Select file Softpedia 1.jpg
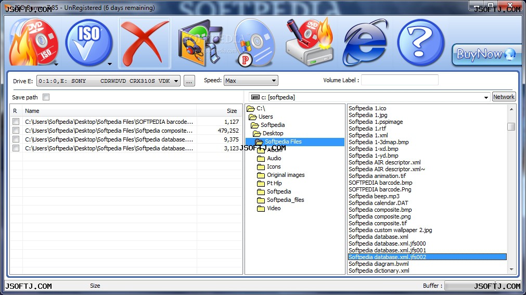 (x=368, y=115)
